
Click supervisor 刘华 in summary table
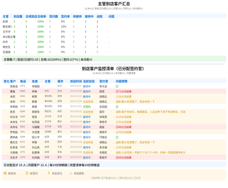5,42
